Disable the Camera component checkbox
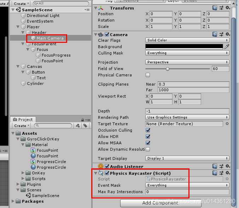The width and height of the screenshot is (239, 208). tap(107, 34)
